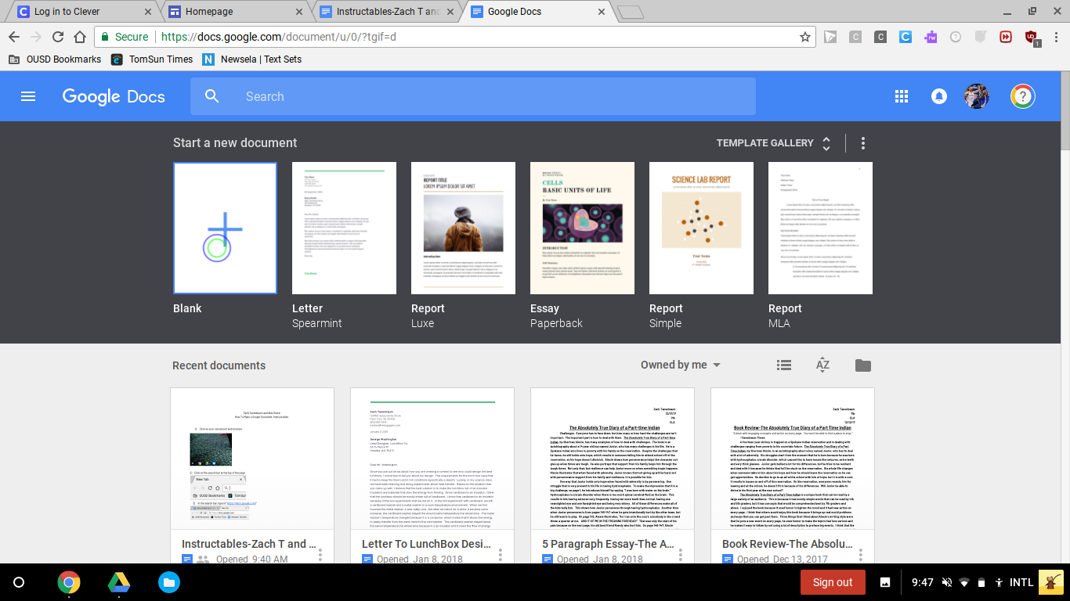The width and height of the screenshot is (1070, 601).
Task: Click the Clever extension icon in toolbar
Action: click(x=905, y=37)
